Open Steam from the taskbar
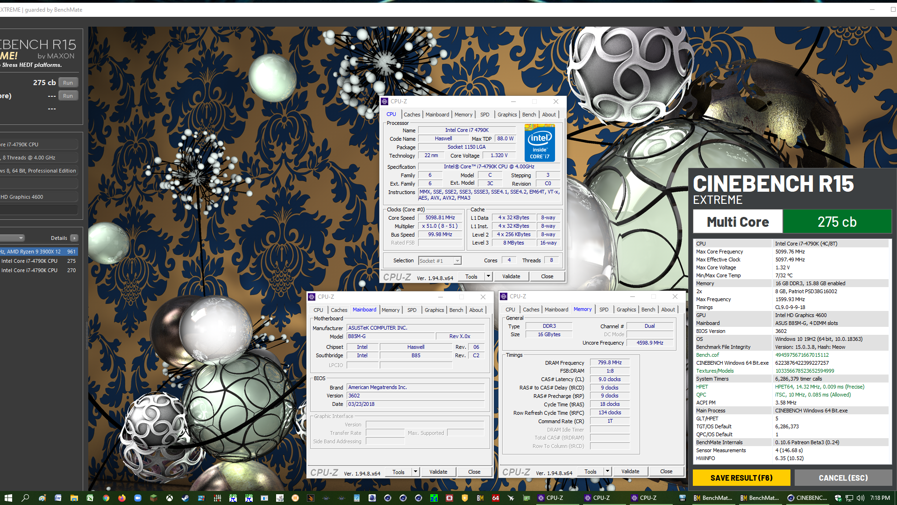The height and width of the screenshot is (505, 897). point(185,498)
